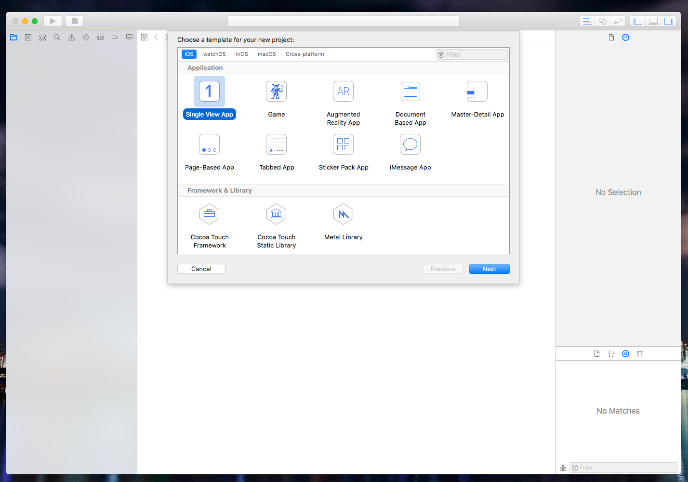Click the Previous button
This screenshot has width=688, height=482.
(443, 269)
